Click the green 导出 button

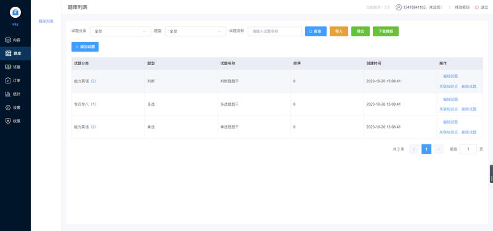tap(361, 31)
